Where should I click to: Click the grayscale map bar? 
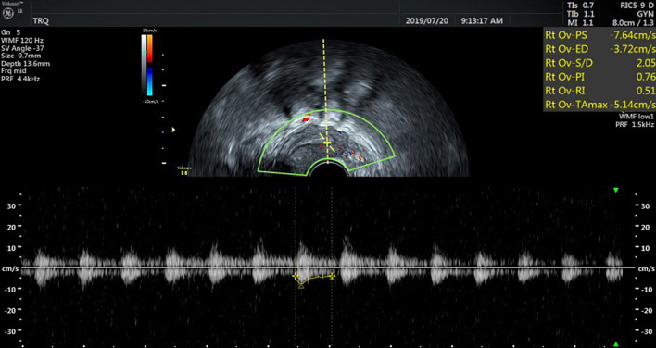pyautogui.click(x=144, y=65)
